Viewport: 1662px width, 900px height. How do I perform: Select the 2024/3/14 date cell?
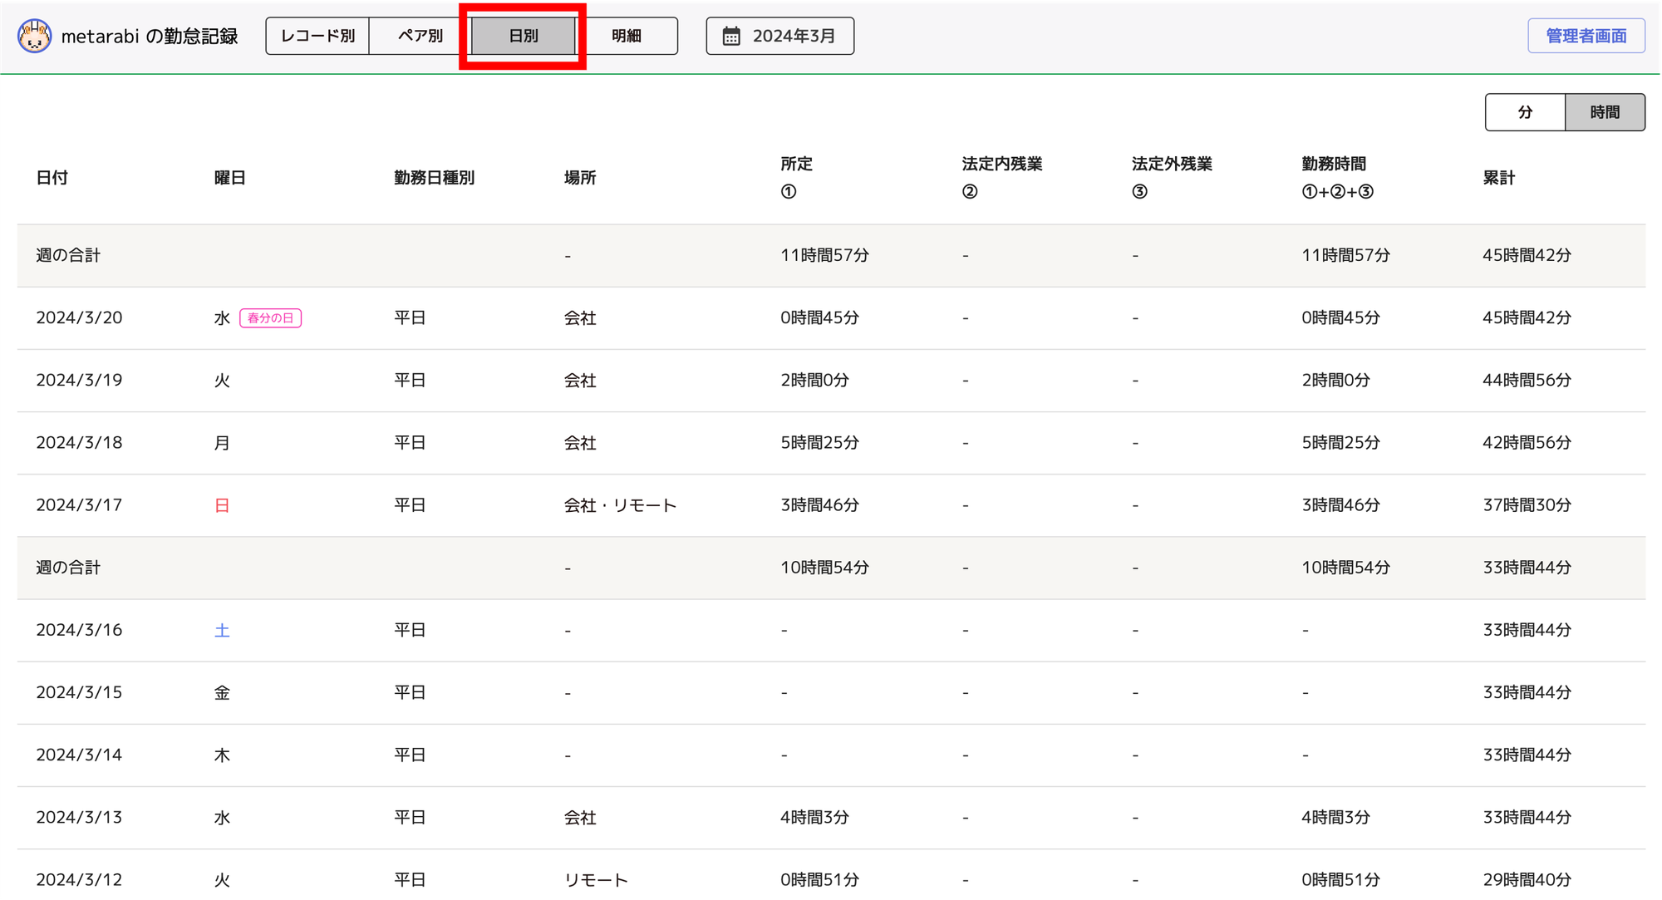pyautogui.click(x=79, y=755)
